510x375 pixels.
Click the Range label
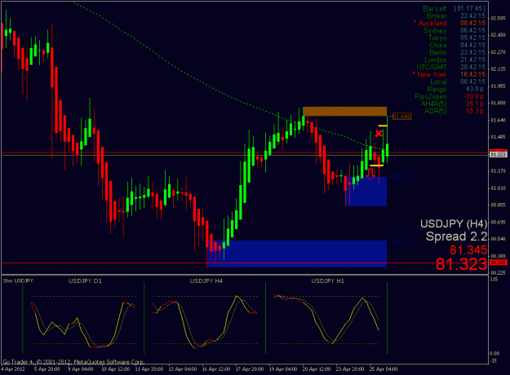click(x=437, y=89)
